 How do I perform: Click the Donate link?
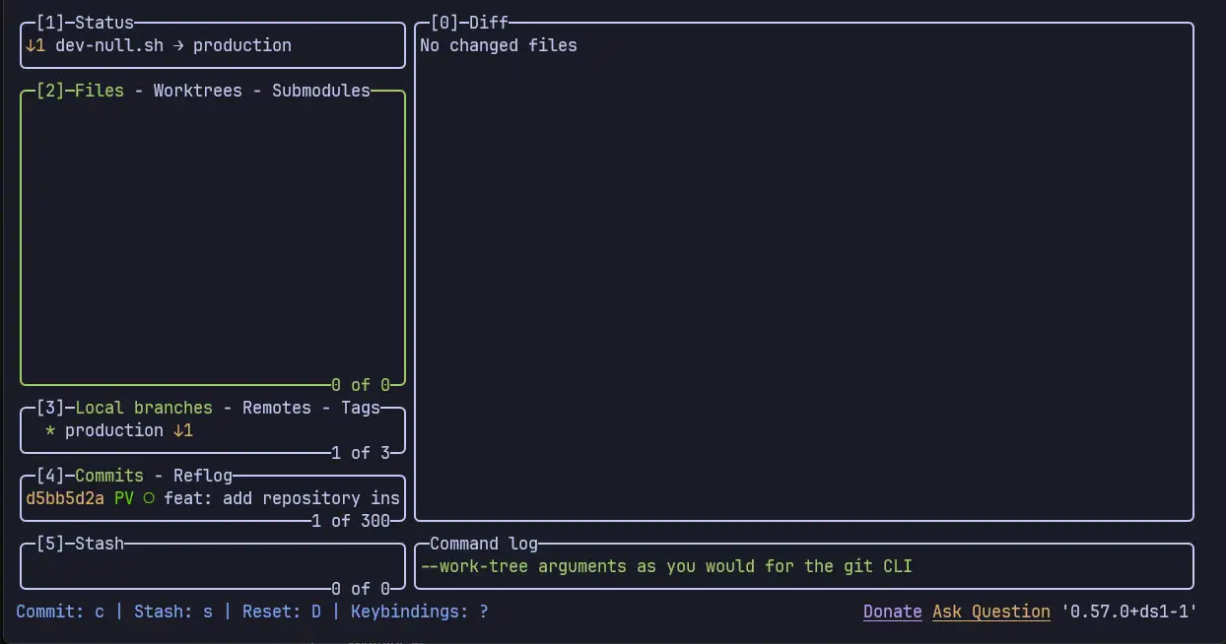coord(893,612)
